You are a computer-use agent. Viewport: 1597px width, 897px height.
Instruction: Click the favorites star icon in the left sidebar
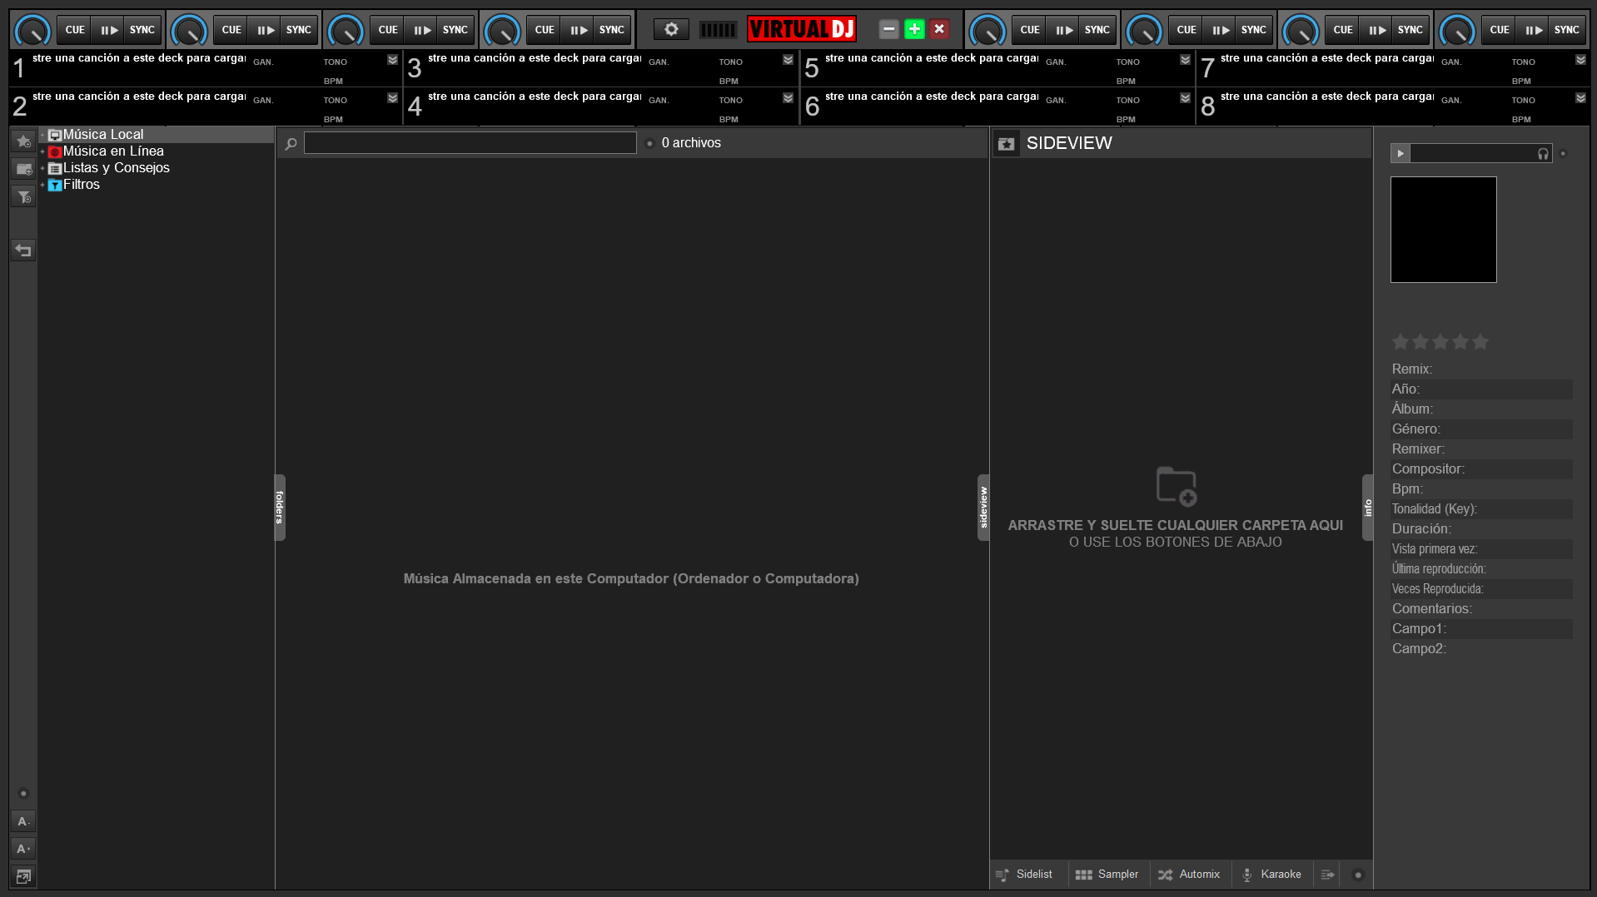click(23, 141)
